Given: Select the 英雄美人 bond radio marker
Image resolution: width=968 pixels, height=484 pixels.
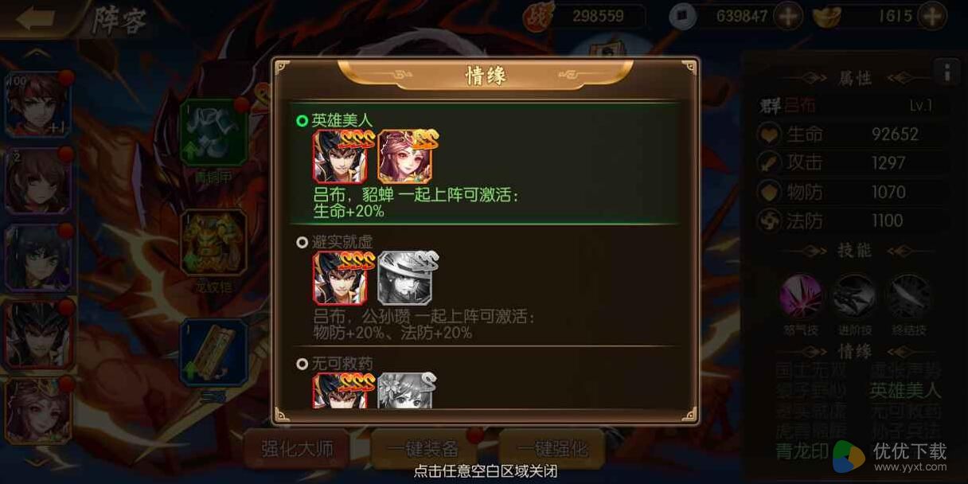Looking at the screenshot, I should coord(302,121).
